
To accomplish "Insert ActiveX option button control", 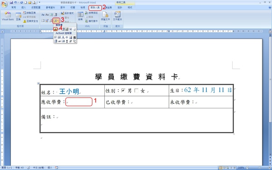I will tap(67, 37).
